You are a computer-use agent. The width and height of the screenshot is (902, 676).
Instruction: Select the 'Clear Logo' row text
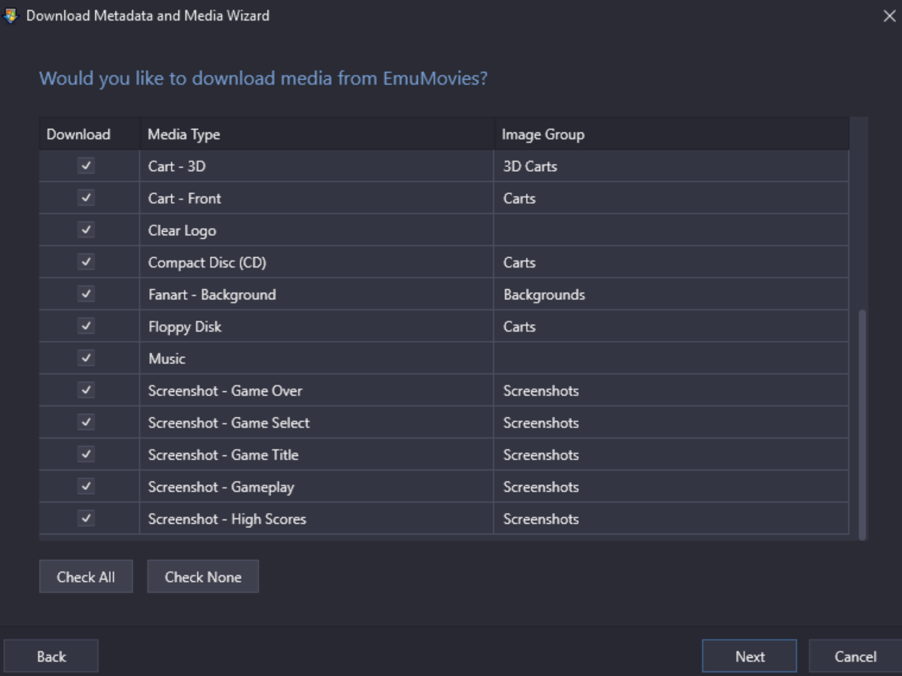click(x=182, y=231)
